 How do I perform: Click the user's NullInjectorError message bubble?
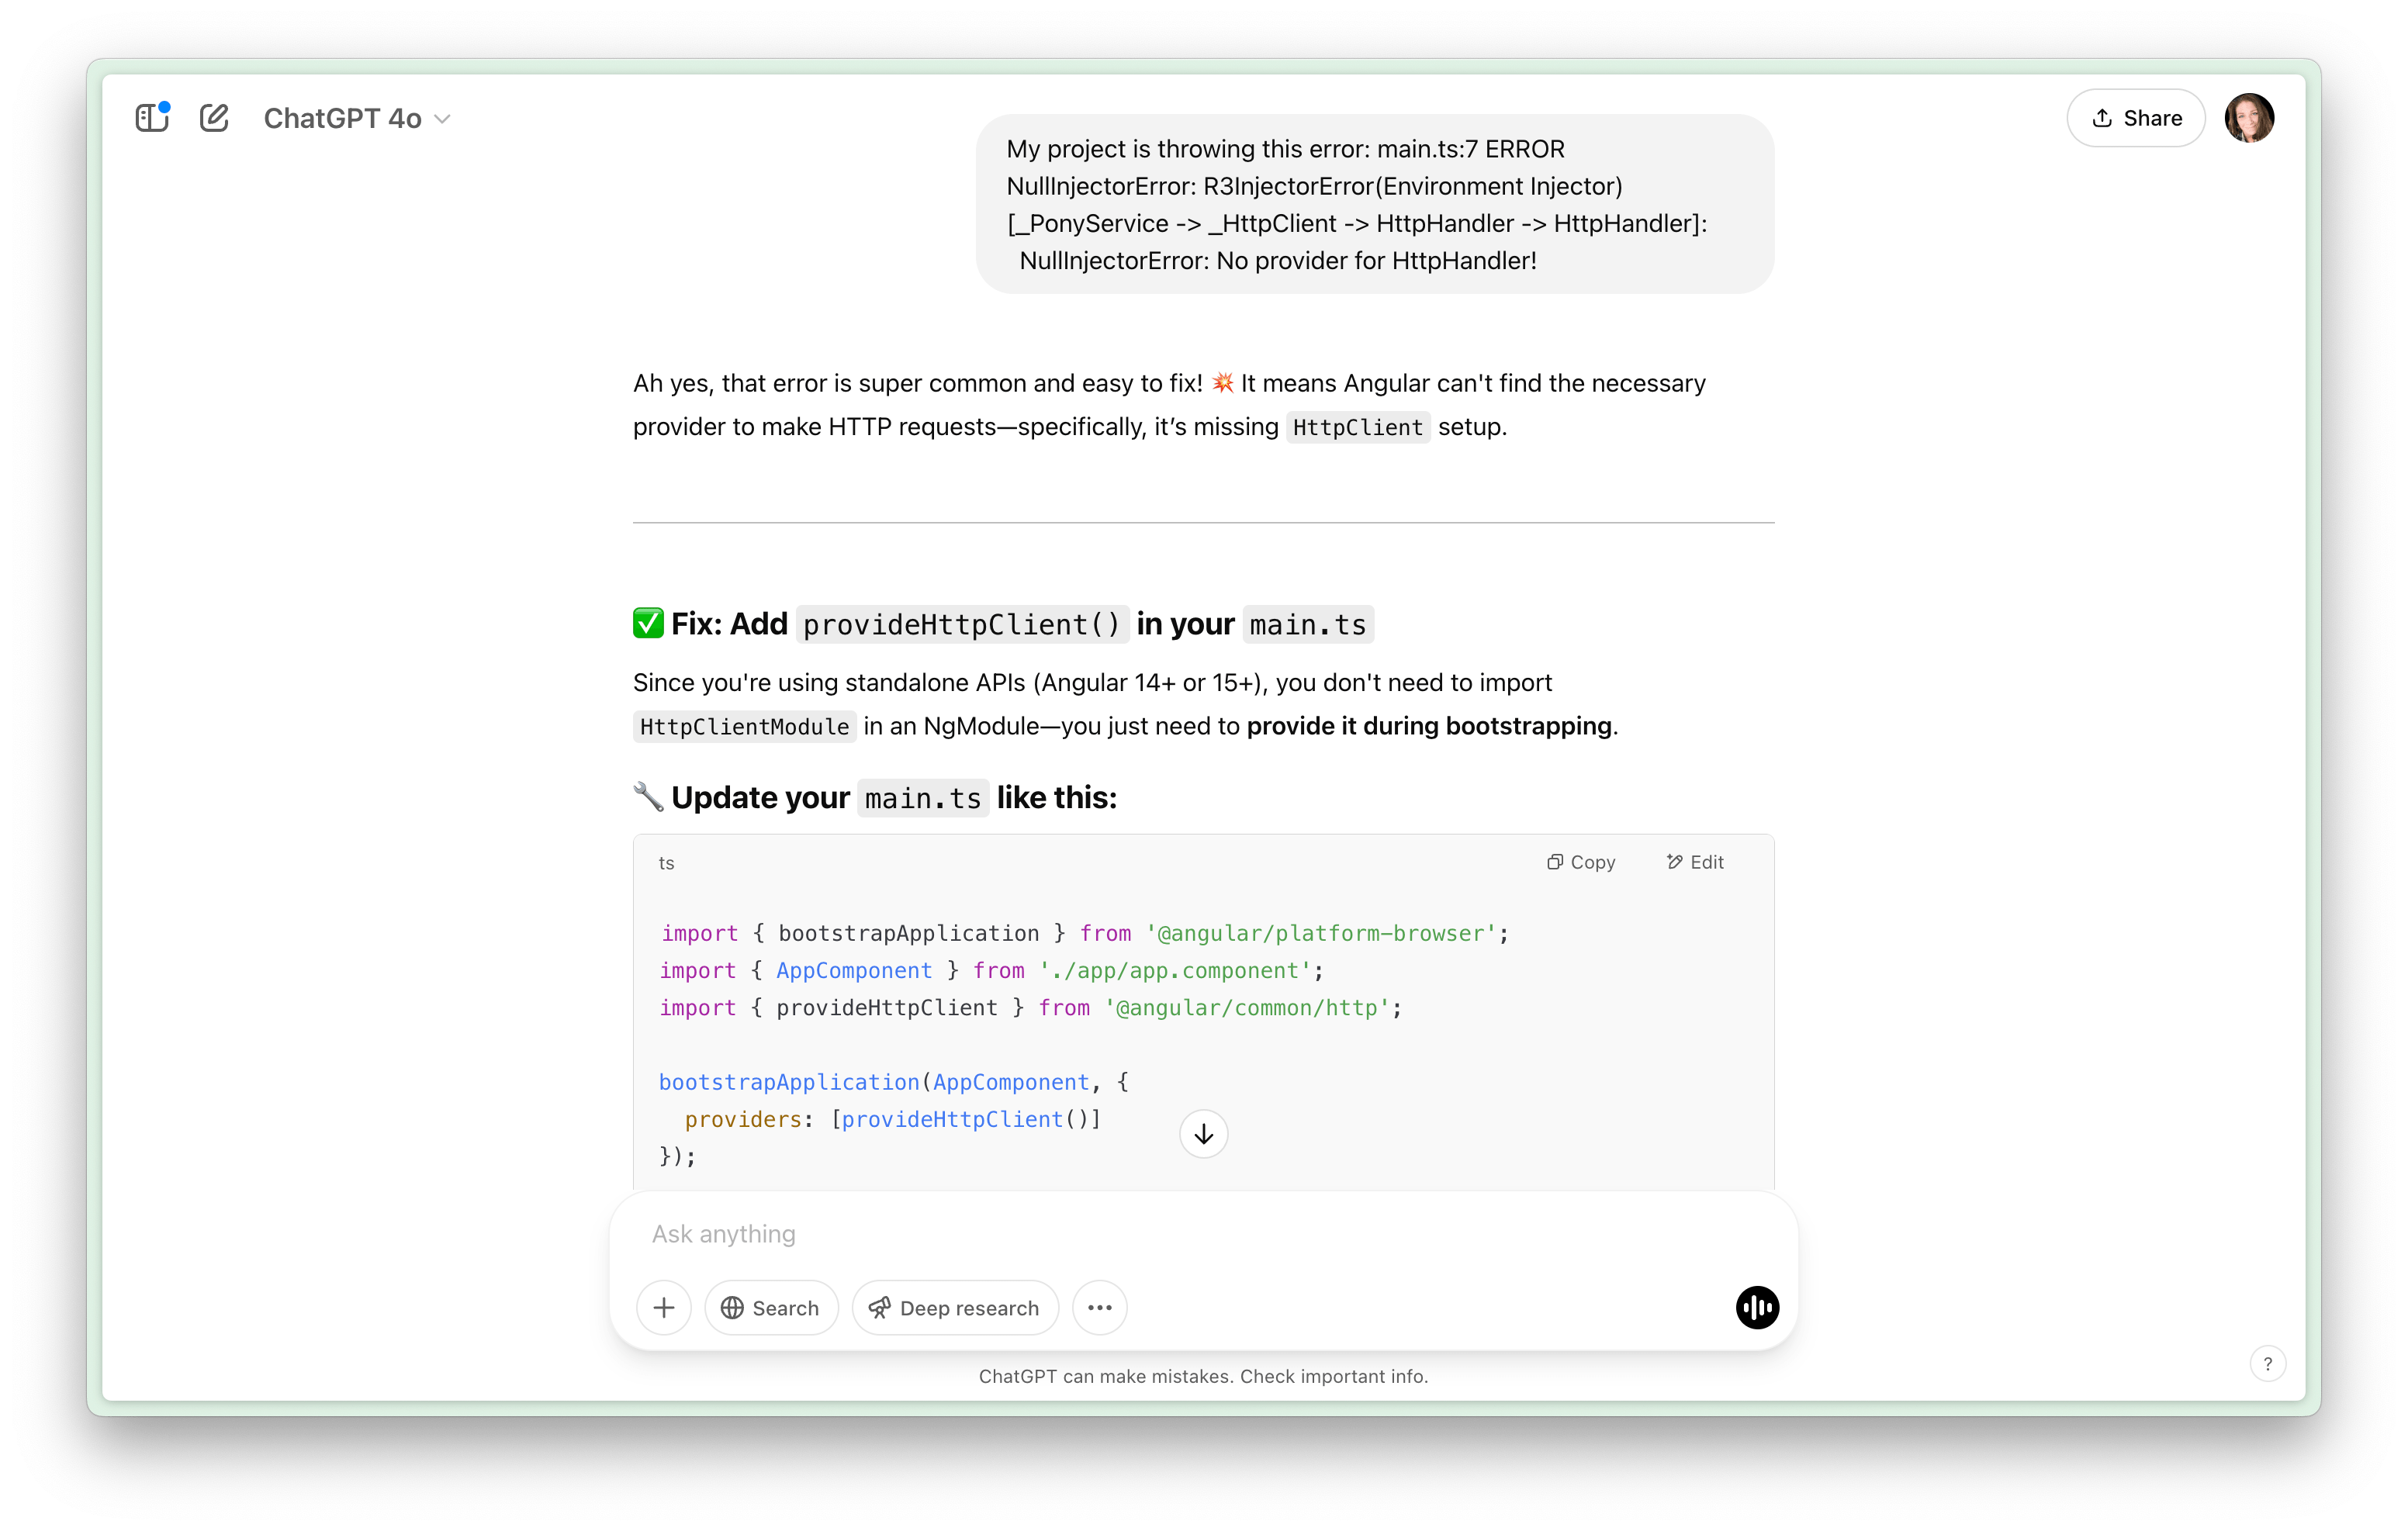[1374, 204]
